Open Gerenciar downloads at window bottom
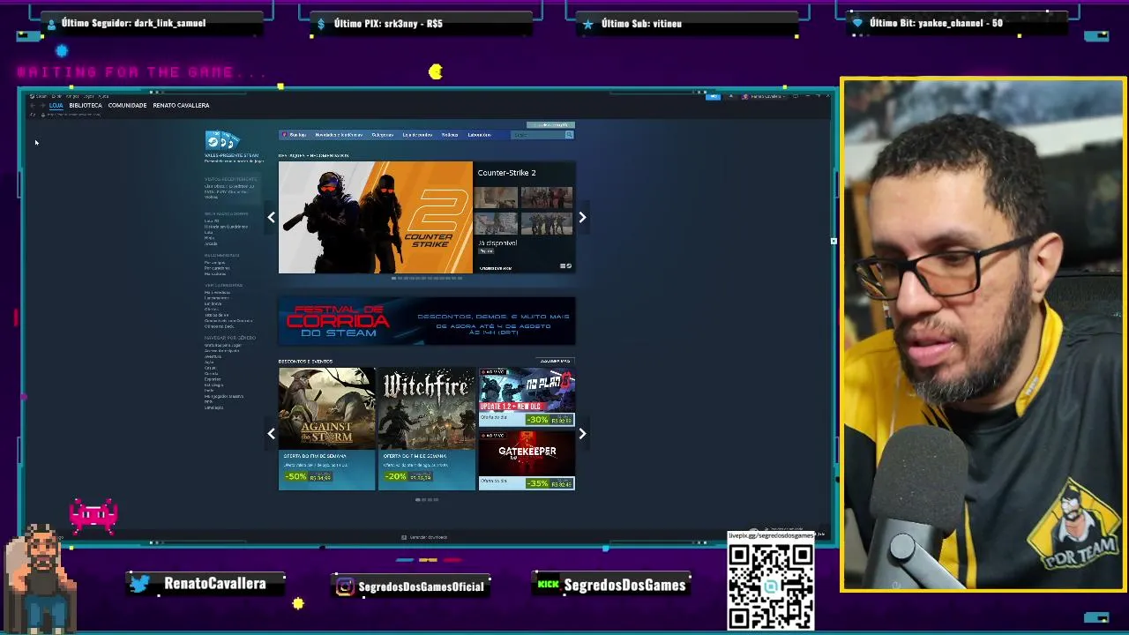Image resolution: width=1129 pixels, height=635 pixels. (428, 537)
